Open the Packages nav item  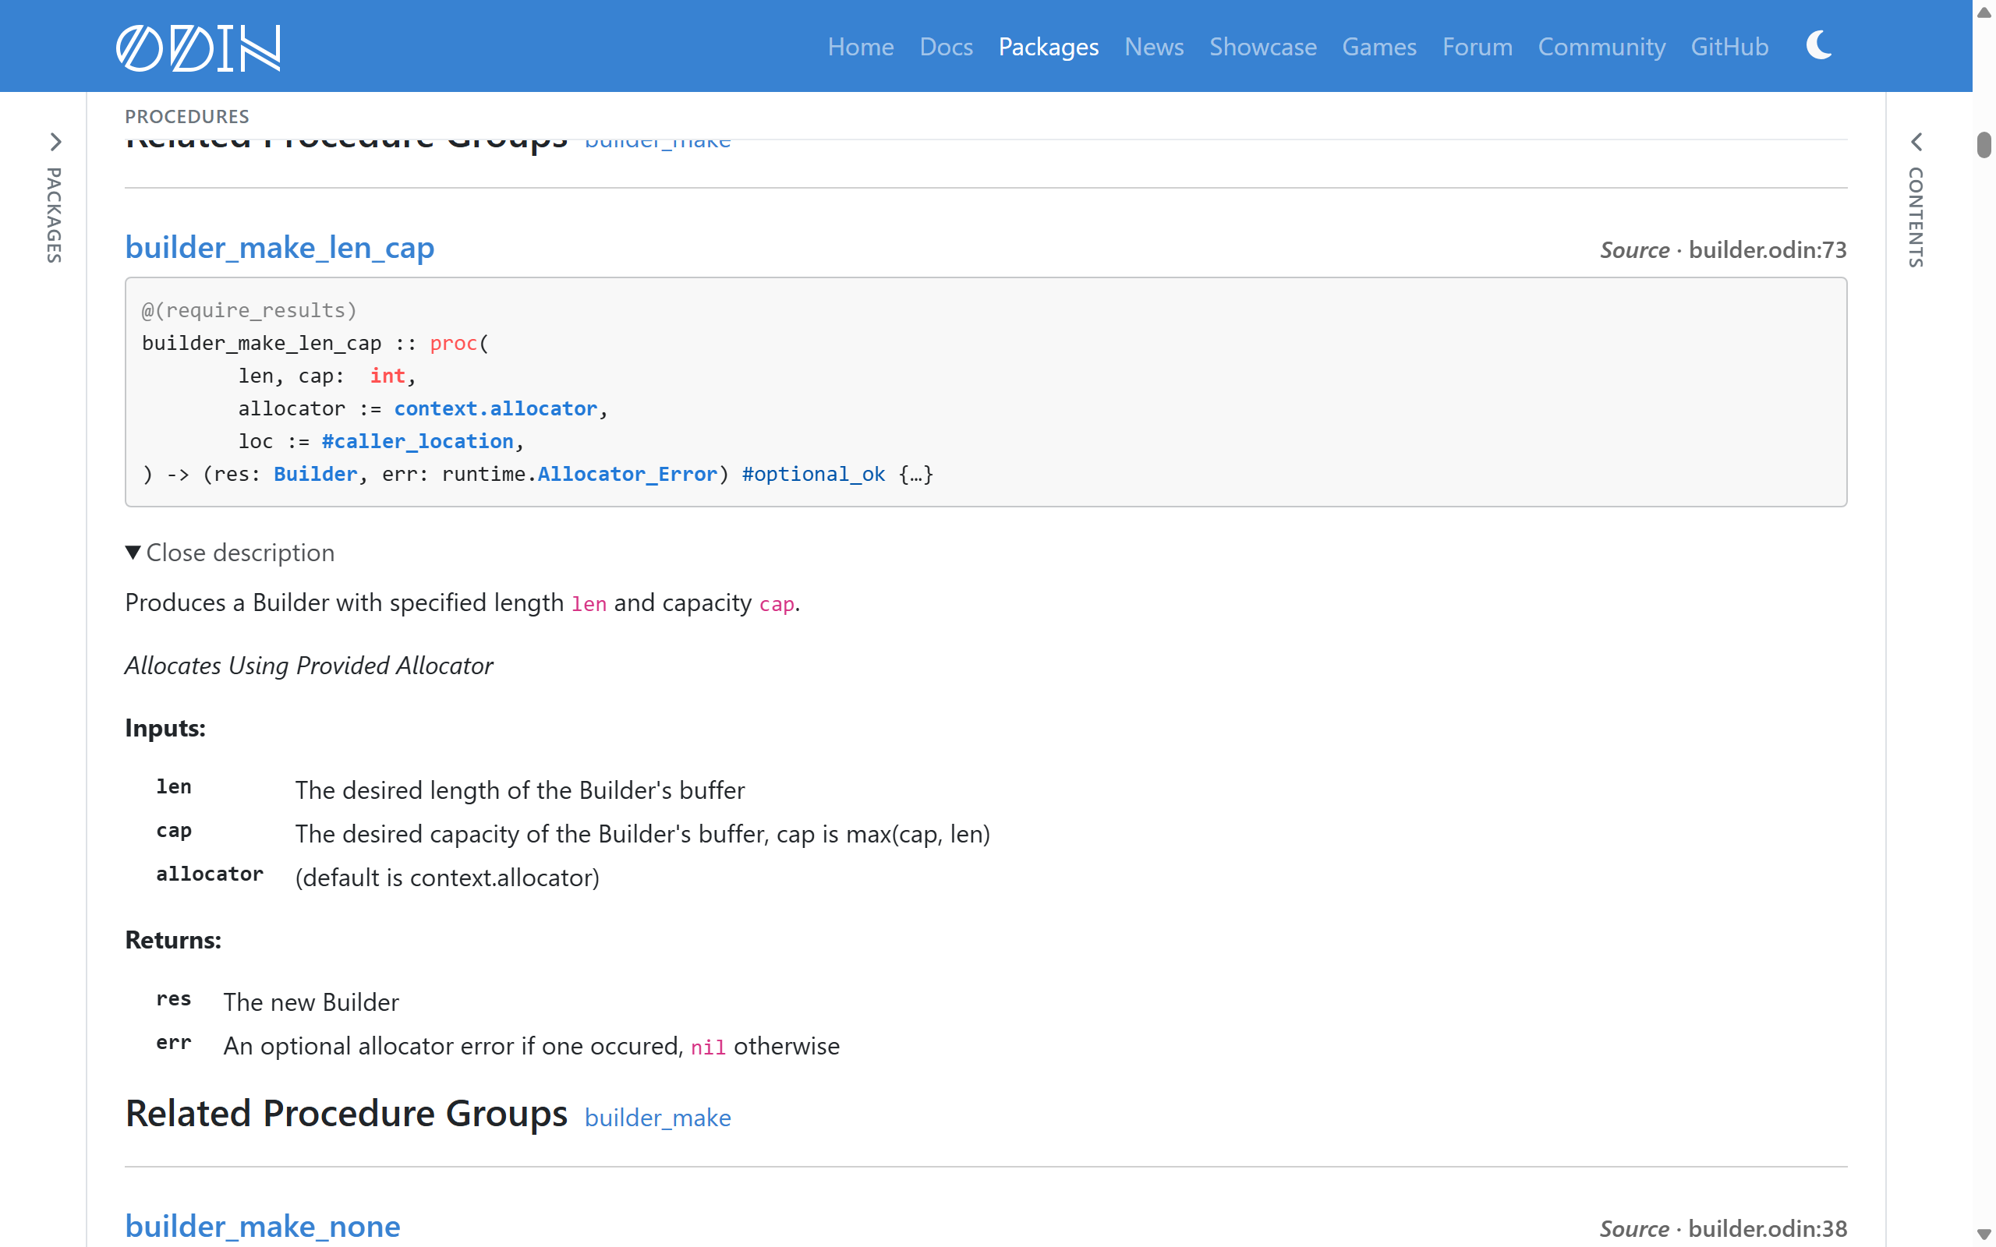click(x=1049, y=47)
